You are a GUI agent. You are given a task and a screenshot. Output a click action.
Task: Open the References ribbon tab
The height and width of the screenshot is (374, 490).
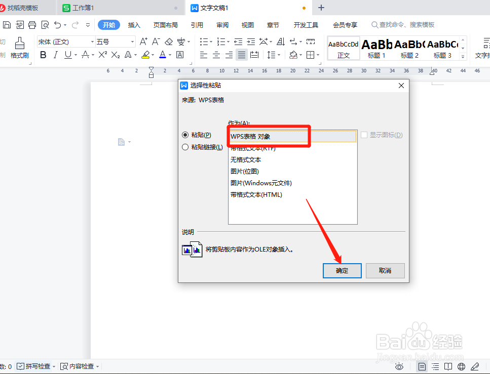(197, 25)
